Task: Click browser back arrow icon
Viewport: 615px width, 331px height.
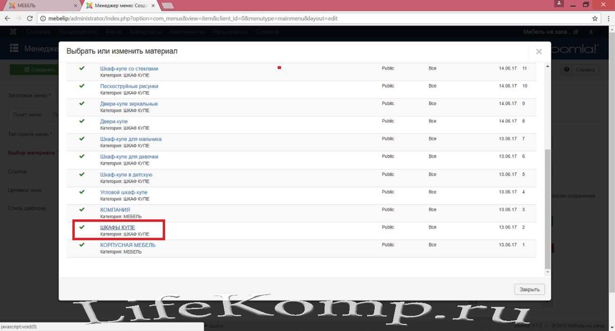Action: [7, 18]
